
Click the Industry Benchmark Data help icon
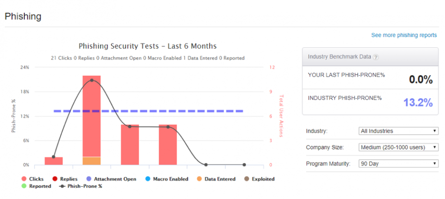[376, 57]
